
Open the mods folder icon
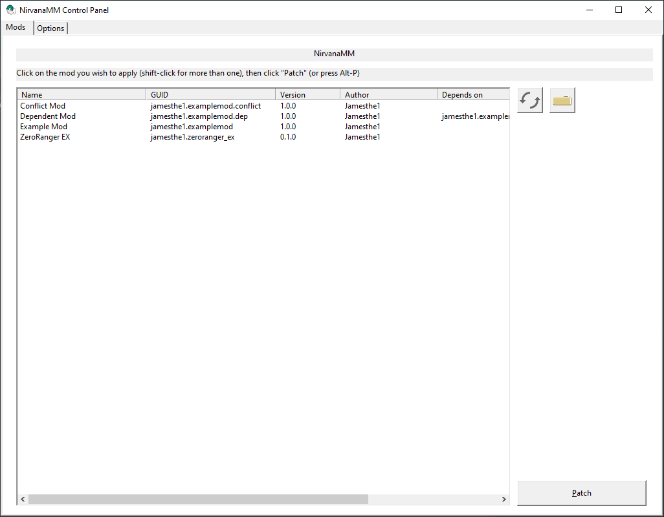point(561,100)
